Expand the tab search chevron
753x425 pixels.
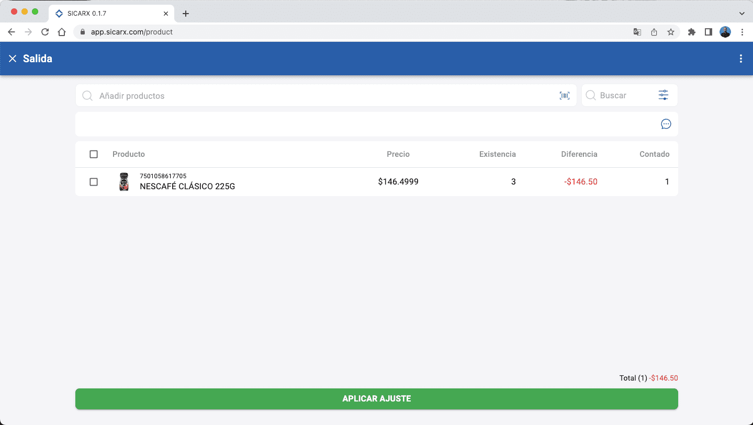coord(741,13)
